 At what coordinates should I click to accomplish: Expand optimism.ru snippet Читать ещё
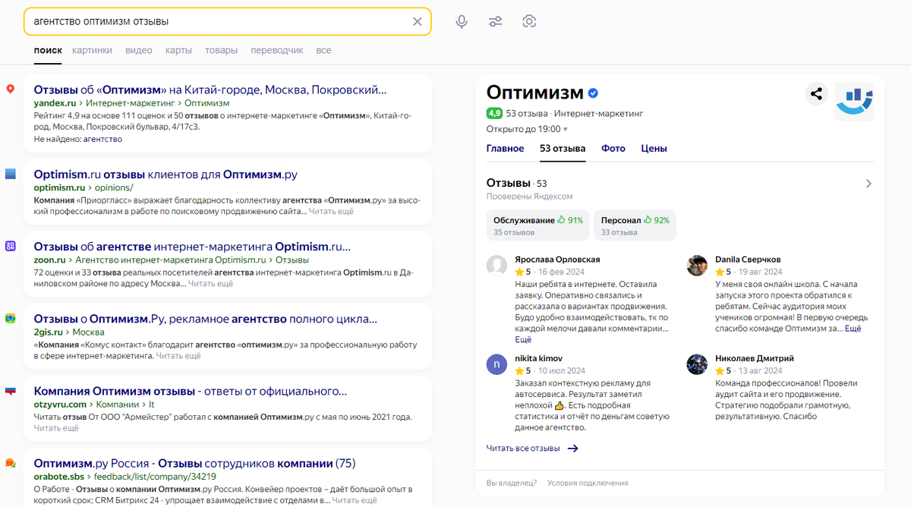pos(331,211)
